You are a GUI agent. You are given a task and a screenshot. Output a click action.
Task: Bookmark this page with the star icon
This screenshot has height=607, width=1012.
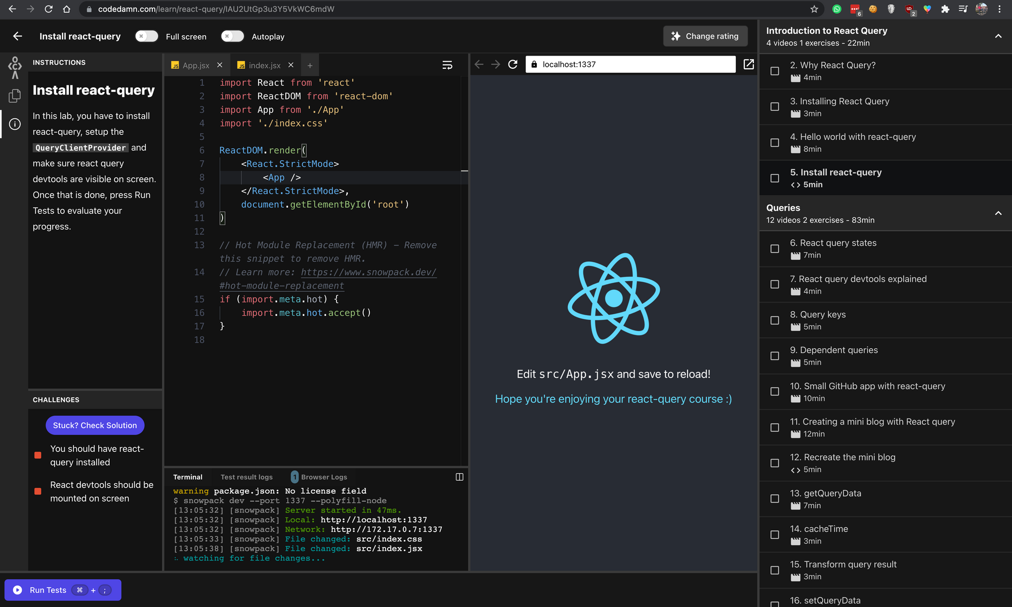click(x=814, y=9)
